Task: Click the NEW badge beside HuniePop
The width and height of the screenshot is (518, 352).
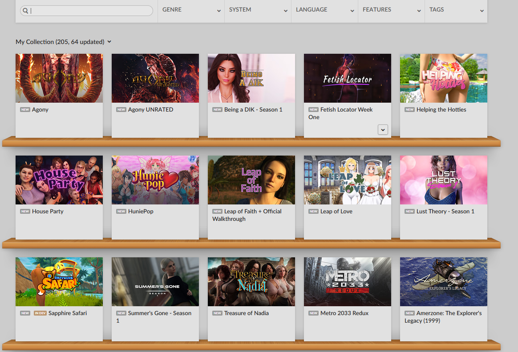Action: coord(121,211)
